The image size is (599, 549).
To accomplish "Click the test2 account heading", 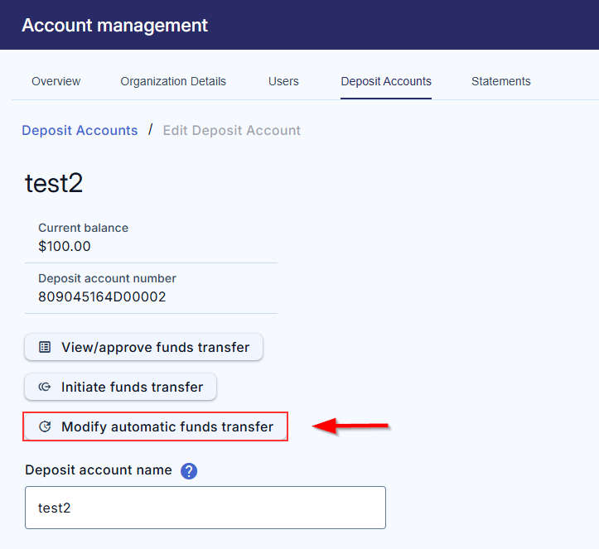I will coord(54,183).
